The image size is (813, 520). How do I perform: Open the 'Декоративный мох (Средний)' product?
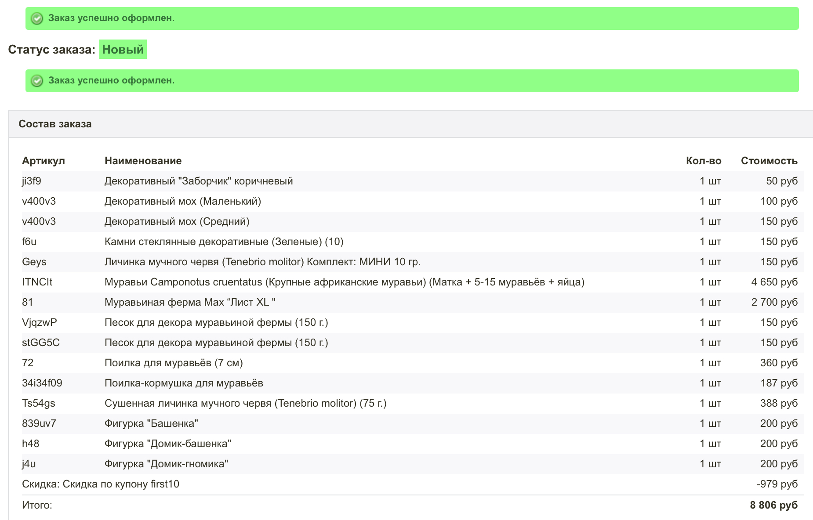coord(177,221)
